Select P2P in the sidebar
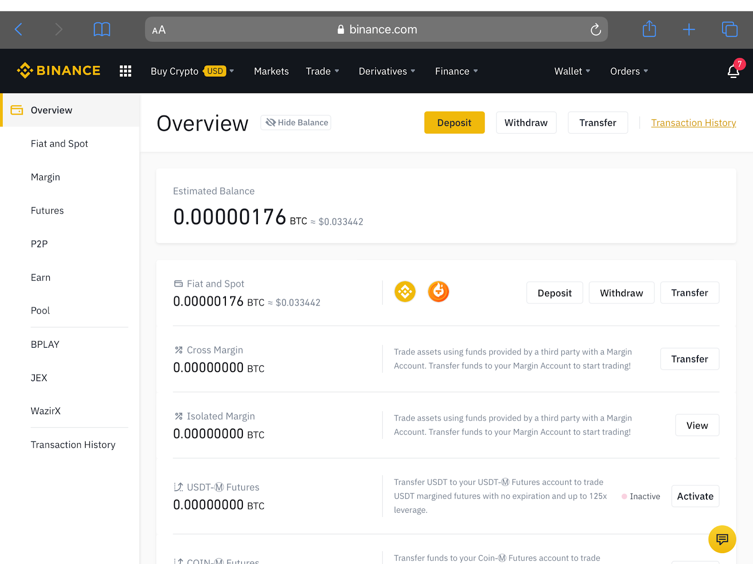The image size is (753, 564). coord(39,244)
